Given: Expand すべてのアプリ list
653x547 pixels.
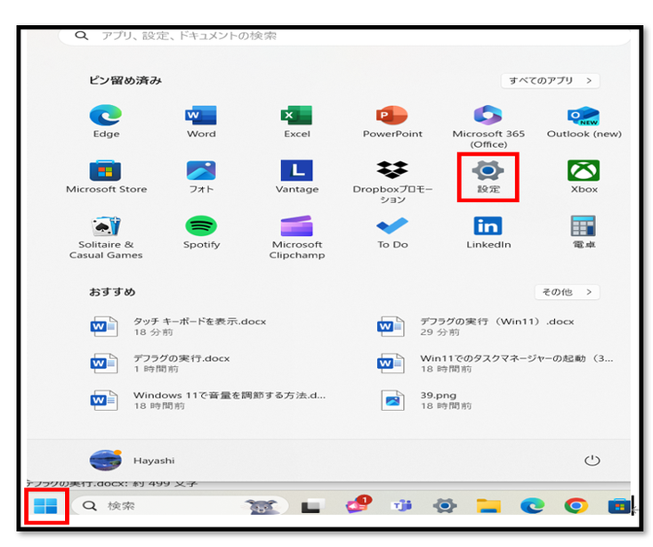Looking at the screenshot, I should 550,80.
